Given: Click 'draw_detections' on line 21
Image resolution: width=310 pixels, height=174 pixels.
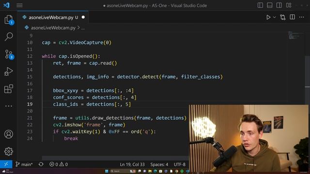Looking at the screenshot, I should point(113,118).
